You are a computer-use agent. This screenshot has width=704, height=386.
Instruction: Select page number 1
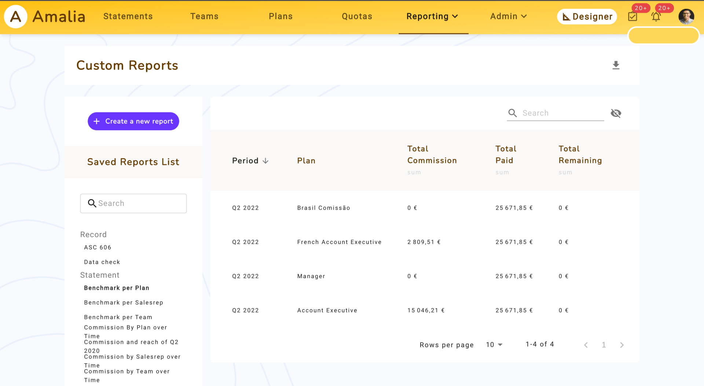pos(604,345)
